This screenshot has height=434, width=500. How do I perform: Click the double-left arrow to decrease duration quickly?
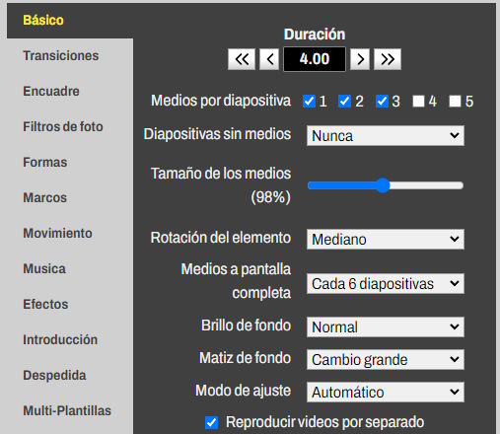(242, 59)
